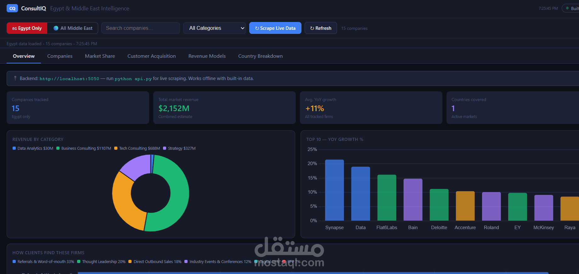Click the Accenture growth bar
The width and height of the screenshot is (579, 274).
coord(465,206)
